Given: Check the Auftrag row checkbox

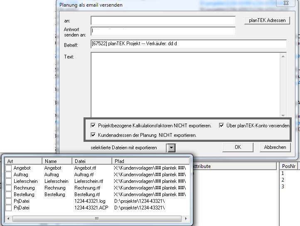Looking at the screenshot, I should pyautogui.click(x=8, y=175).
